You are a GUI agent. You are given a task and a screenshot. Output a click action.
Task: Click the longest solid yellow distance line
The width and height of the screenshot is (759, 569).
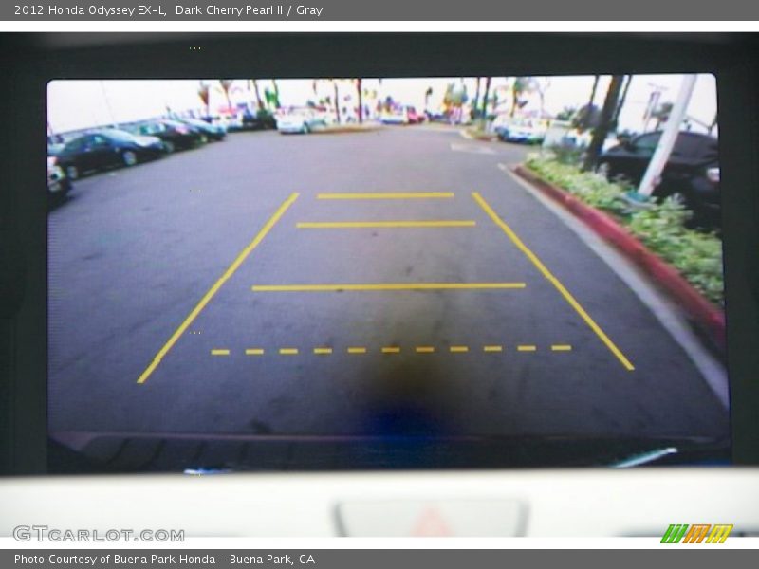tap(388, 286)
